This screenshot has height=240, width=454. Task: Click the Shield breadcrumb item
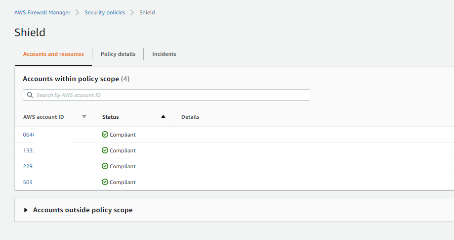click(x=147, y=12)
